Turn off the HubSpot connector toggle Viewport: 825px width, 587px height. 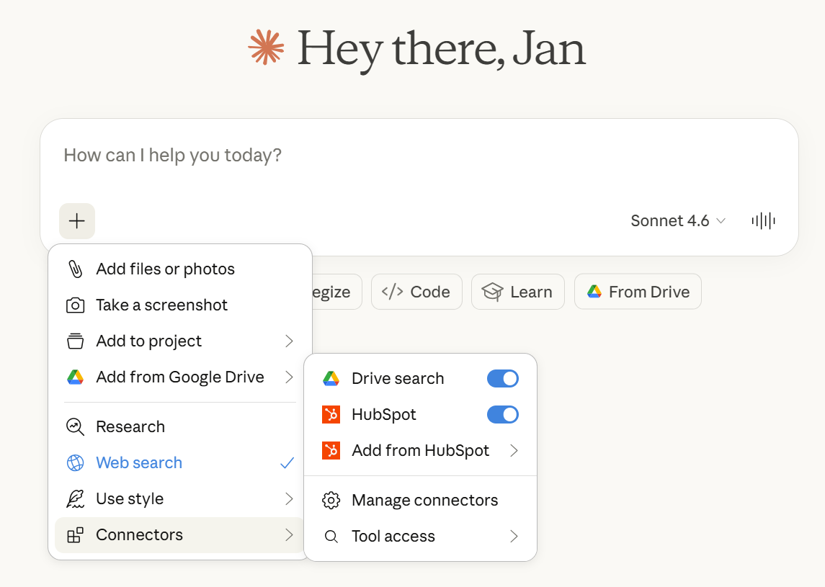tap(502, 415)
